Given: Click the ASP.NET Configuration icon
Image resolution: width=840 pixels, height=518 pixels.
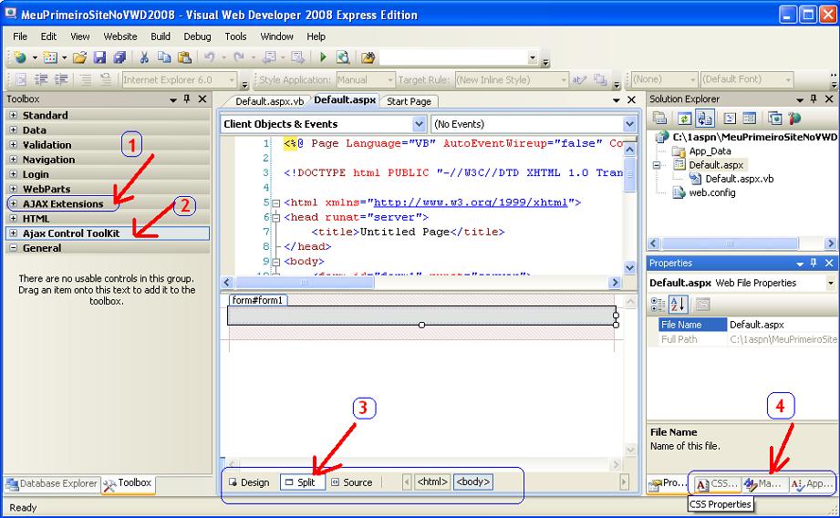Looking at the screenshot, I should (794, 118).
